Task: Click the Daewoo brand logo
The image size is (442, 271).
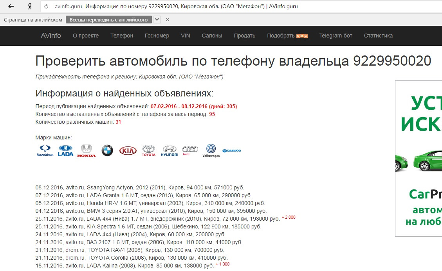Action: [x=232, y=151]
